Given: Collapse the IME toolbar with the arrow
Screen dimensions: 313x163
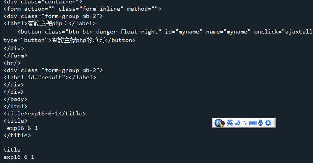Looking at the screenshot, I should (273, 123).
